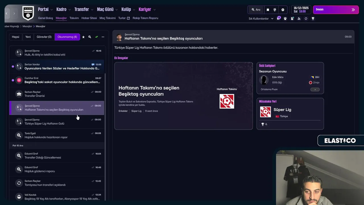Select the Okunmamış (4) inbox filter
The width and height of the screenshot is (364, 205).
(67, 37)
